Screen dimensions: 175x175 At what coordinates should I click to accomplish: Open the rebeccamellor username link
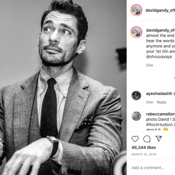[161, 114]
